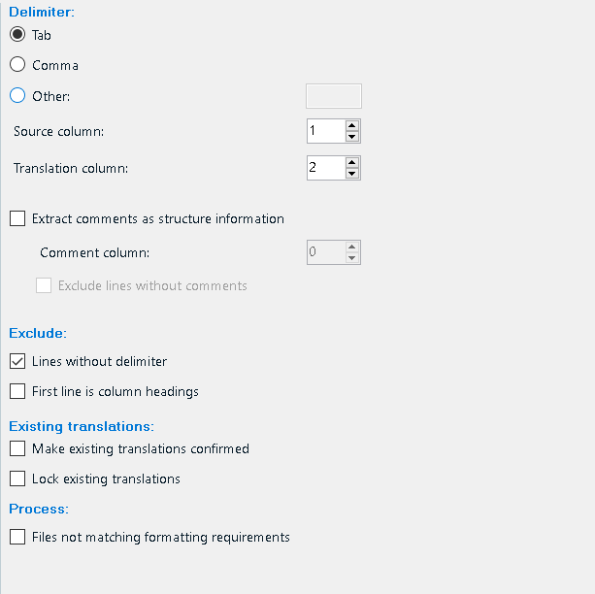Click the Translation column up arrow
Viewport: 595px width, 594px height.
[352, 162]
